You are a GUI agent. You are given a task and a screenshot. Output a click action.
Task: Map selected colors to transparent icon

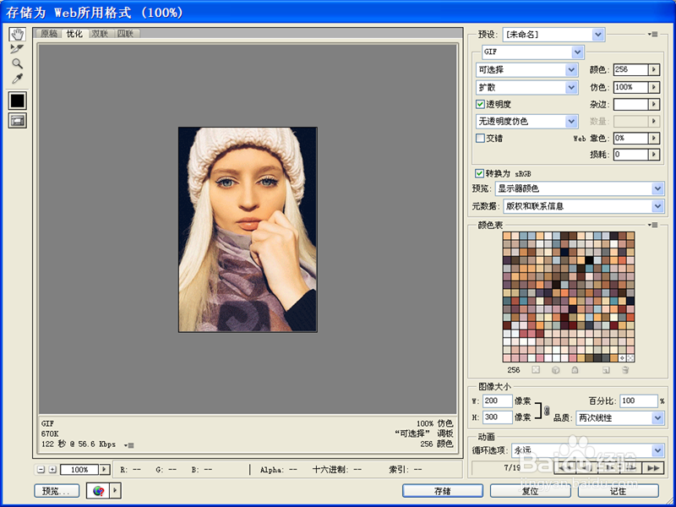pyautogui.click(x=536, y=370)
